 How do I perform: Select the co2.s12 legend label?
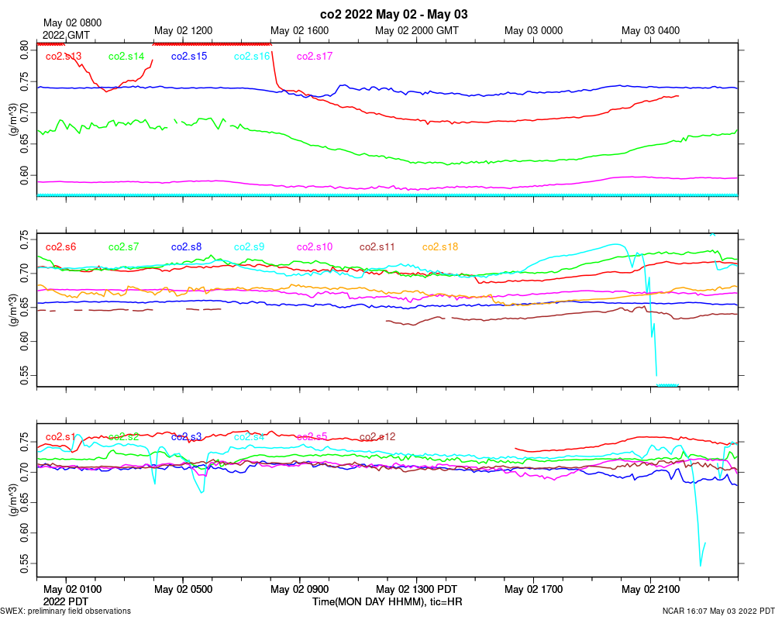pos(377,437)
